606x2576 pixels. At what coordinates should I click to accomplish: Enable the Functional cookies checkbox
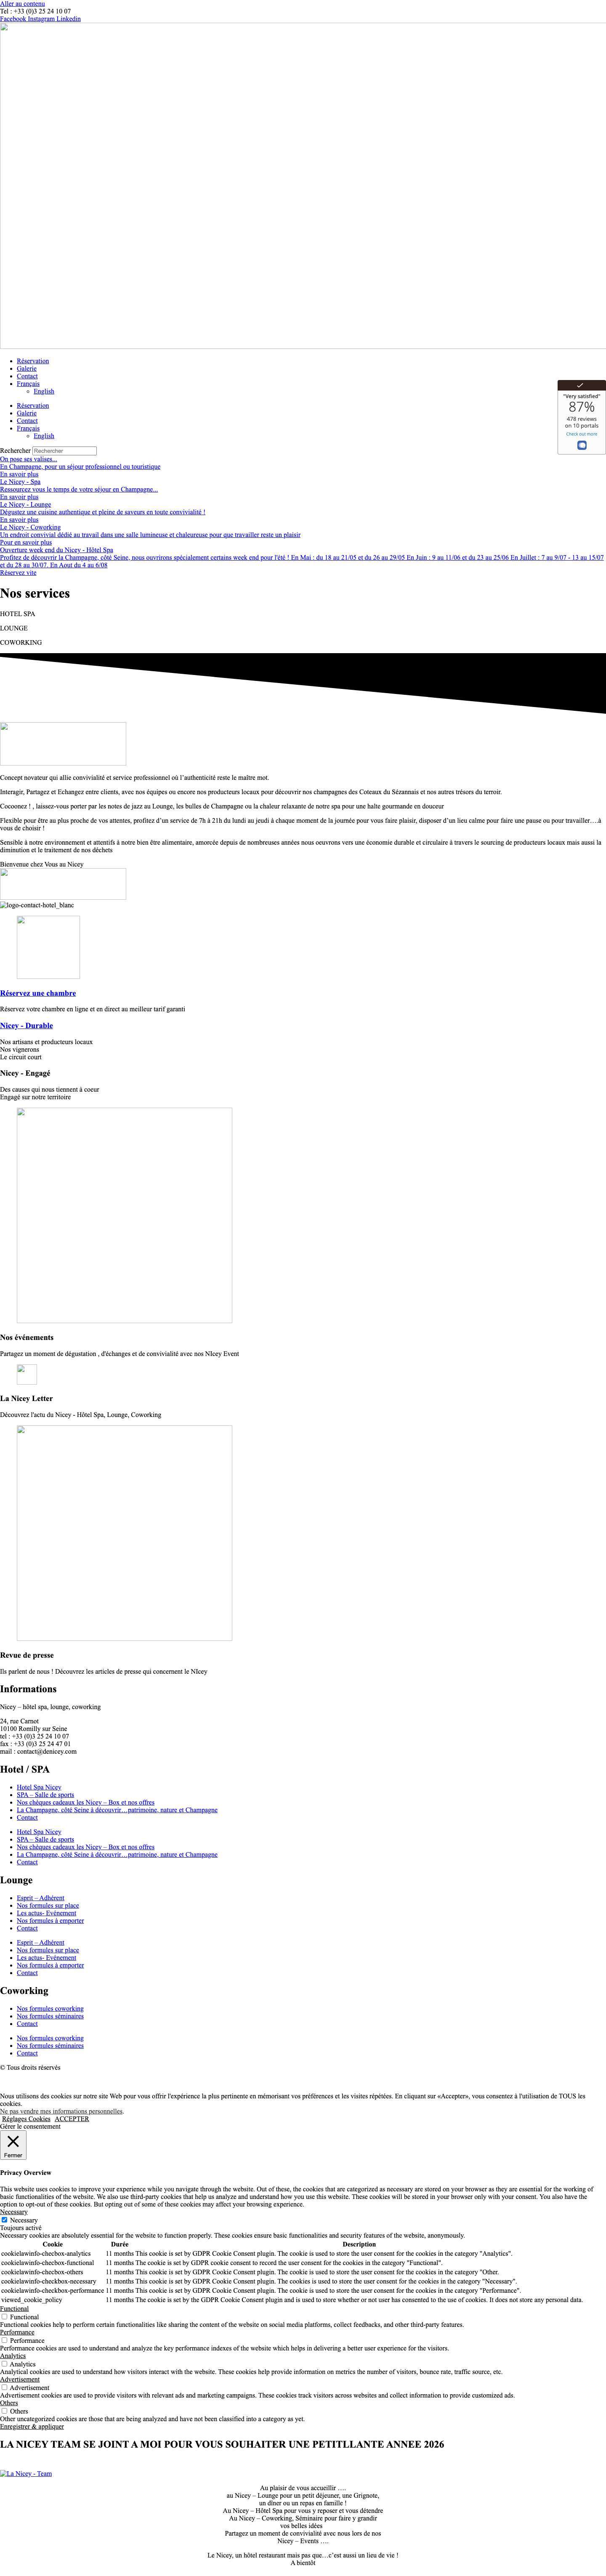(x=5, y=2317)
